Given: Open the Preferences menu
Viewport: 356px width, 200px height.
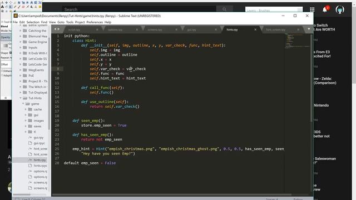Looking at the screenshot, I should pos(95,22).
